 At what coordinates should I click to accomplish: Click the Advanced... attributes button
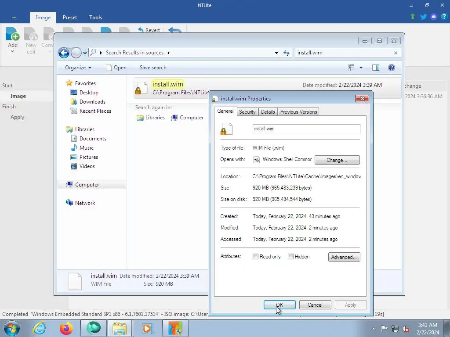coord(344,257)
